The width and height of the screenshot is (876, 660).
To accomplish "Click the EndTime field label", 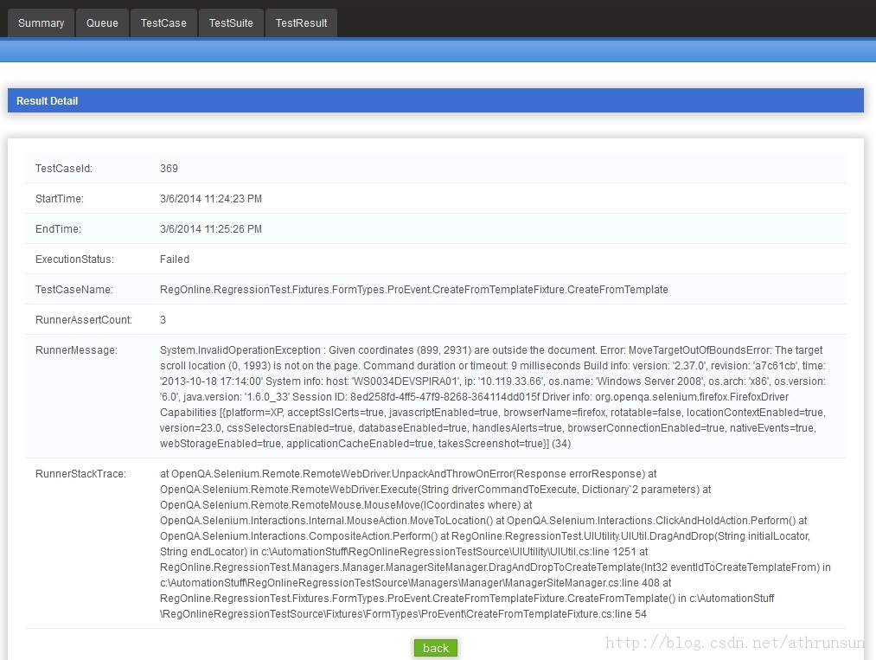I will (57, 229).
